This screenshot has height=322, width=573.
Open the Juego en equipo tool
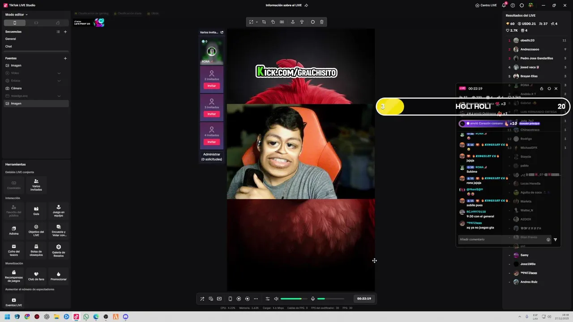point(59,211)
